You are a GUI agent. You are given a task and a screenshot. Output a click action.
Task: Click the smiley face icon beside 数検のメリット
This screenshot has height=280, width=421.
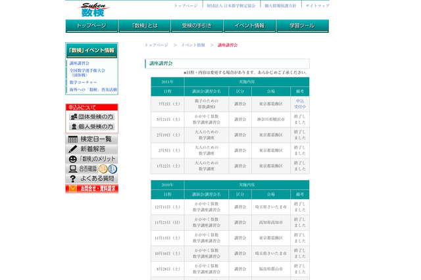73,159
